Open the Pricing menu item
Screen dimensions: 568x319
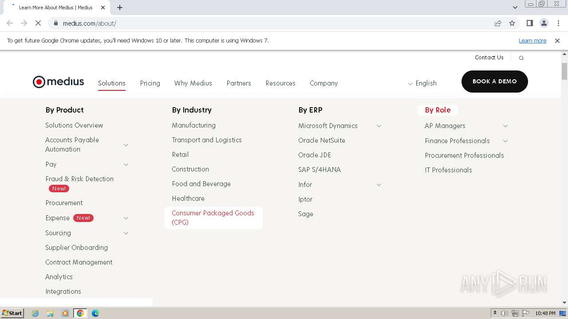(x=150, y=83)
